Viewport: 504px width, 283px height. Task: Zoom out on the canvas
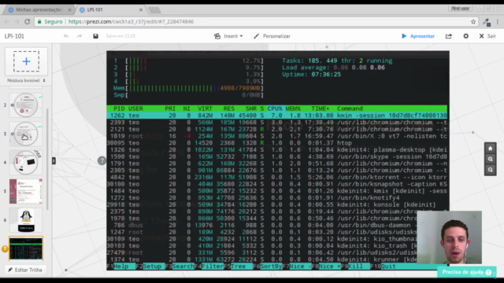pos(490,170)
